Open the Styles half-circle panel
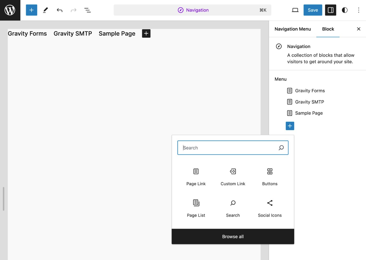The image size is (366, 260). 345,10
